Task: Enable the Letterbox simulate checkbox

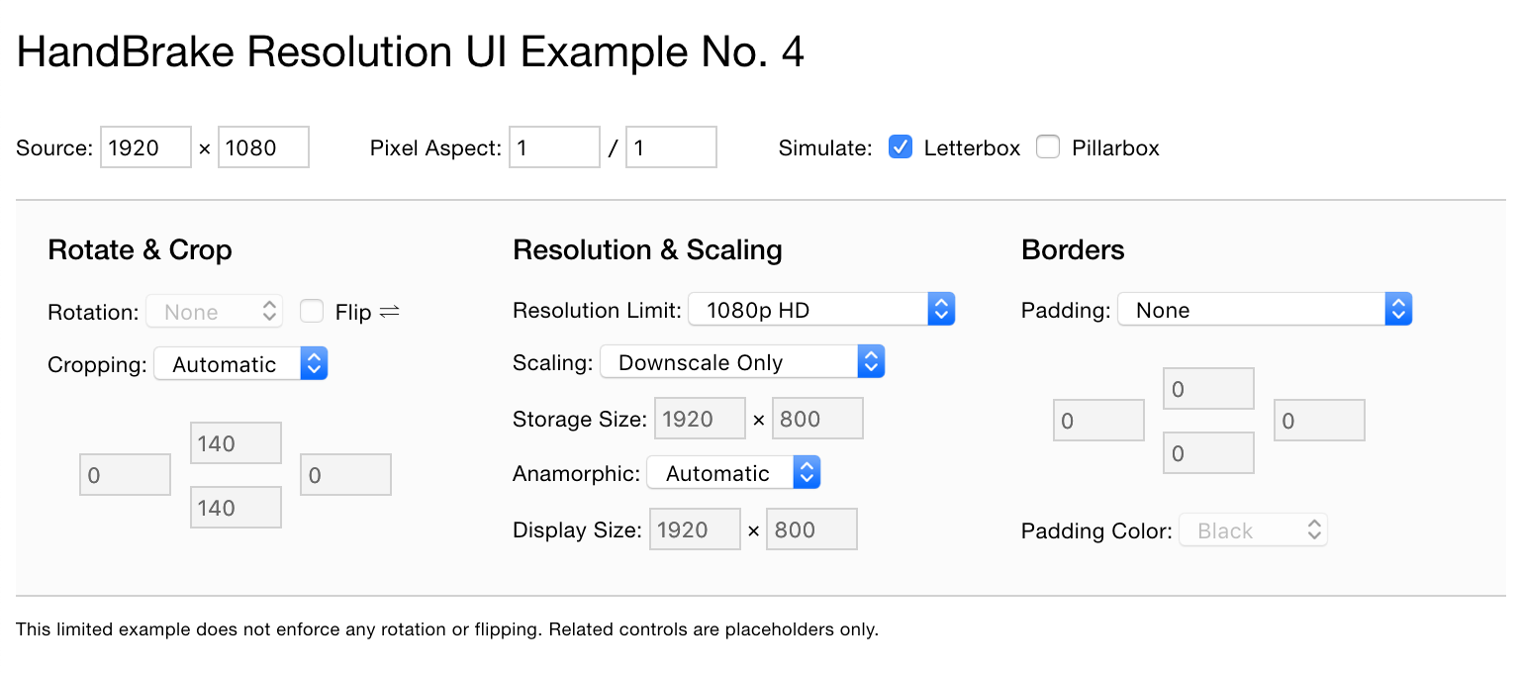Action: pyautogui.click(x=901, y=147)
